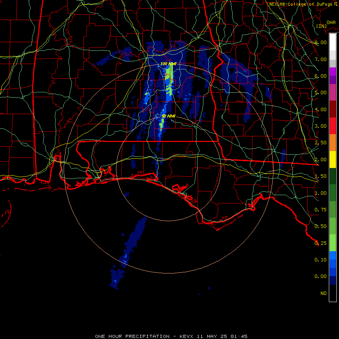339x339 pixels.
Task: Click the 0.00 legend value
Action: tap(321, 276)
